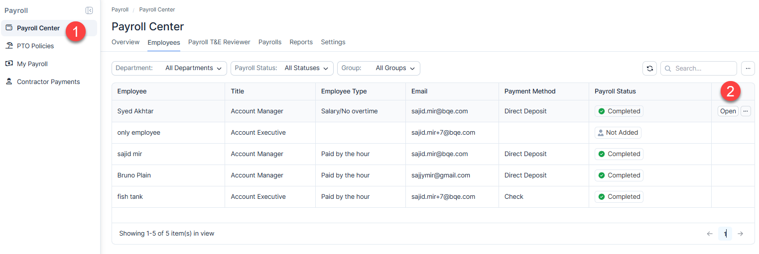Refresh the employee list
759x254 pixels.
tap(649, 69)
